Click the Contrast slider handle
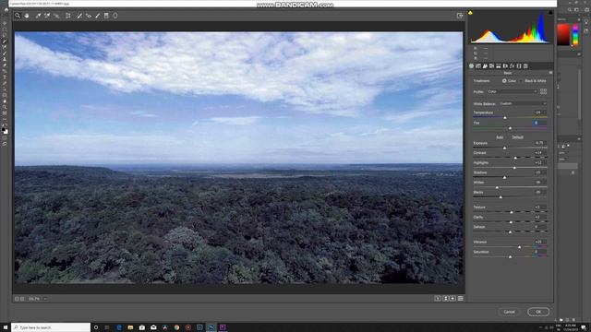 pyautogui.click(x=515, y=158)
